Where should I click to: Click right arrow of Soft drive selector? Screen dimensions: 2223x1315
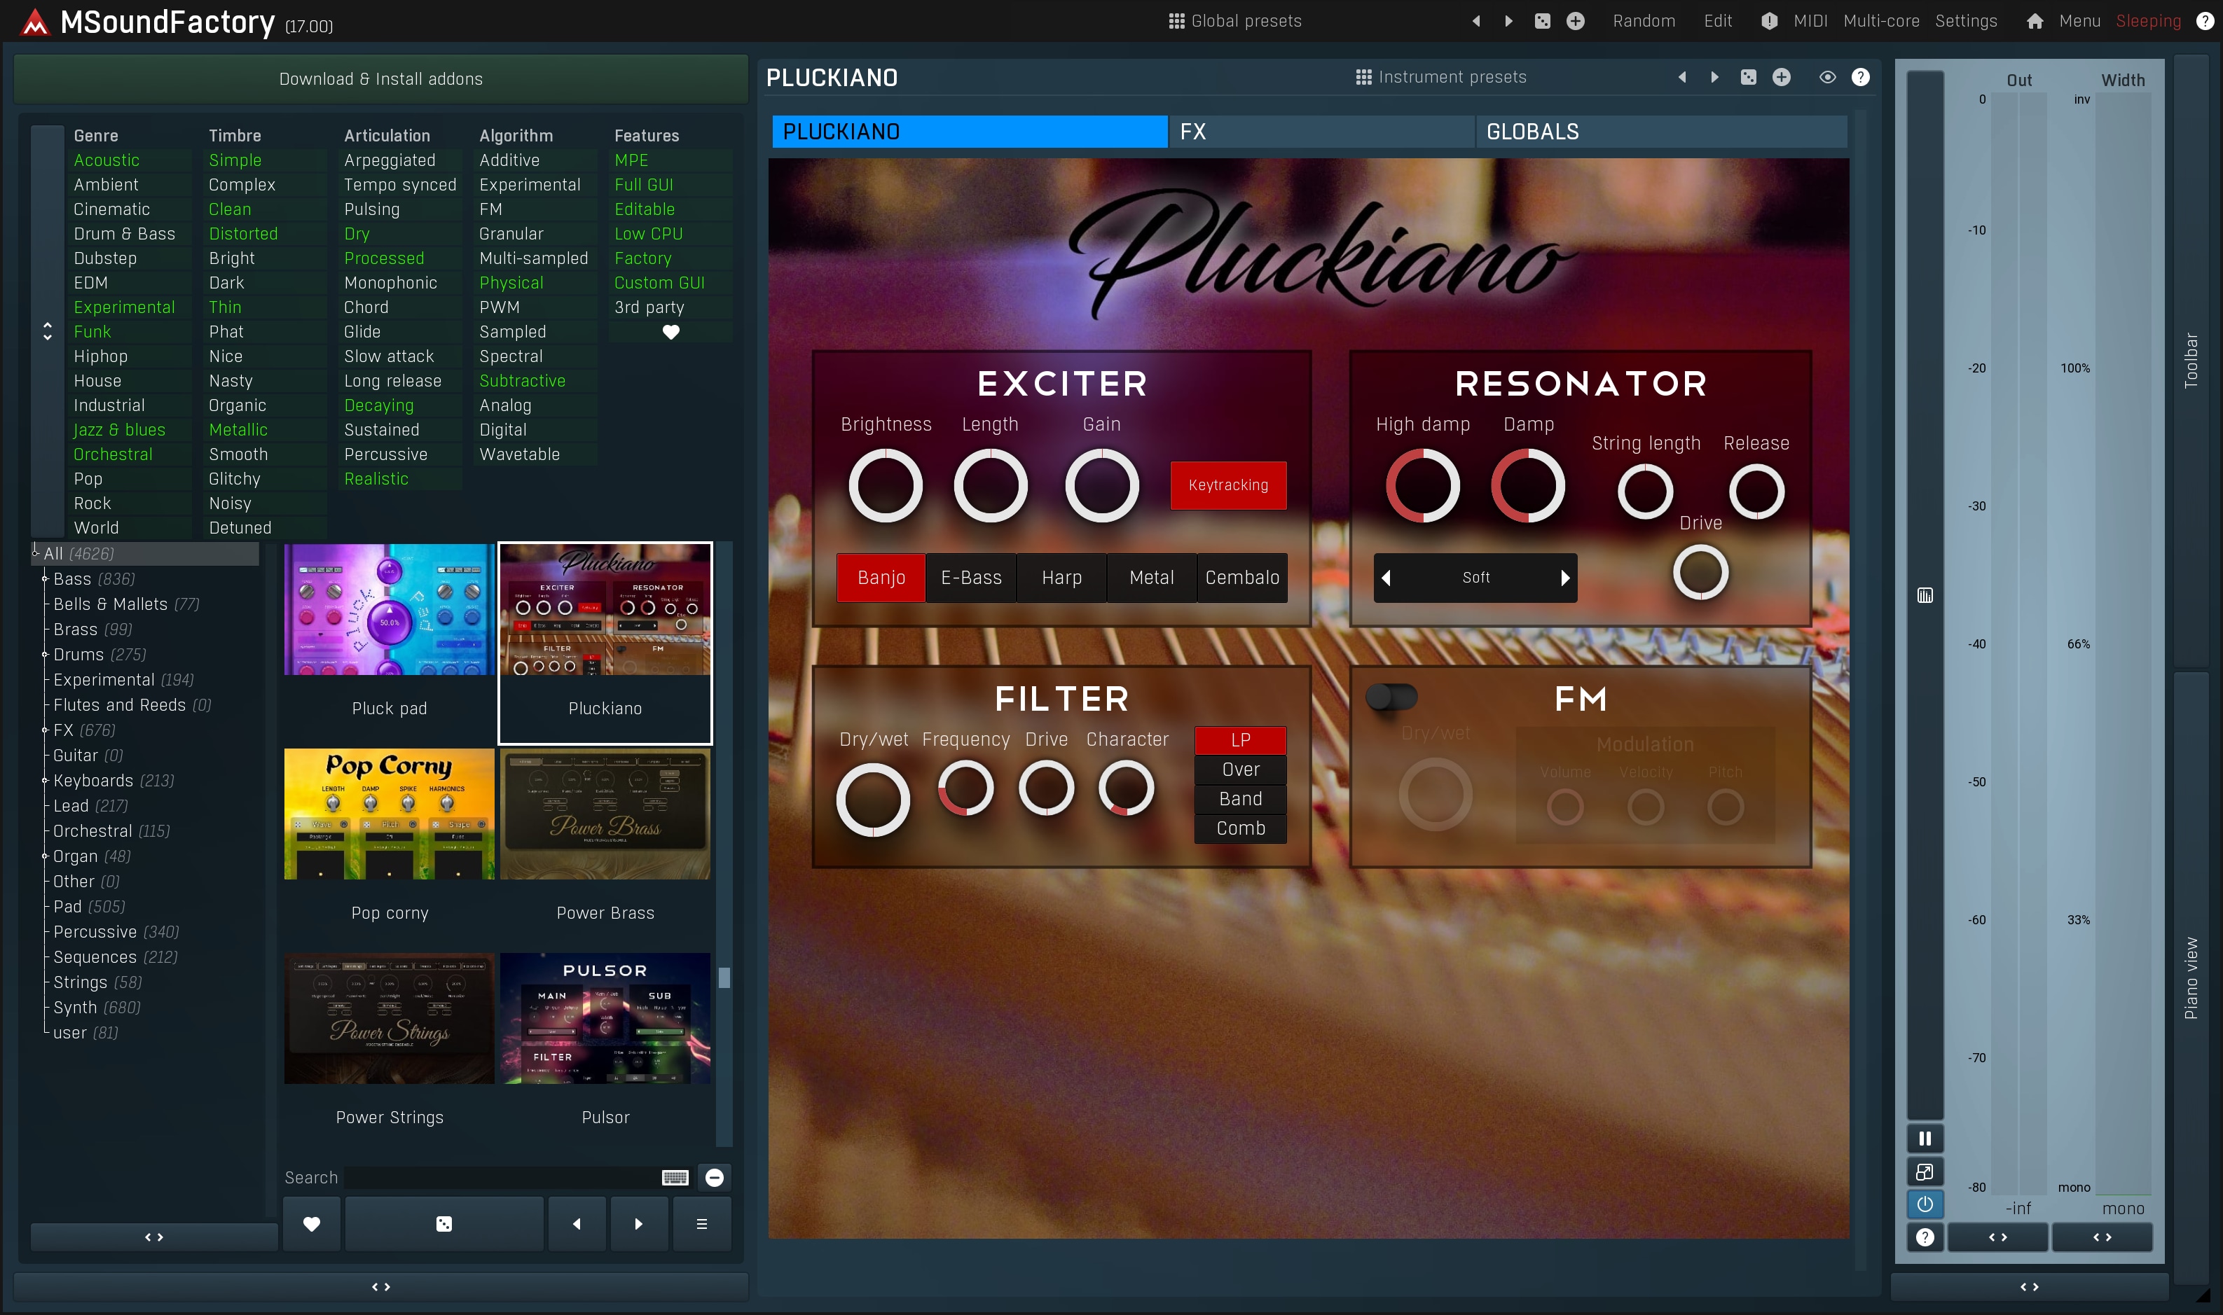pos(1564,578)
